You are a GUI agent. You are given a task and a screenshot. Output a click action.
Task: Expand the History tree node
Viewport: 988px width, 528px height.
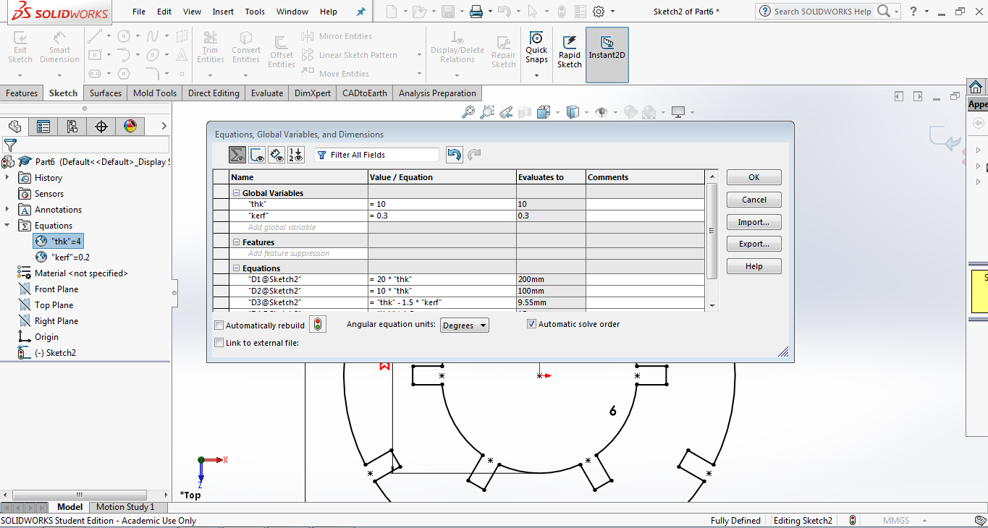tap(7, 178)
